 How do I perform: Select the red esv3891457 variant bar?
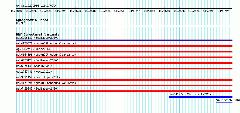point(124,80)
